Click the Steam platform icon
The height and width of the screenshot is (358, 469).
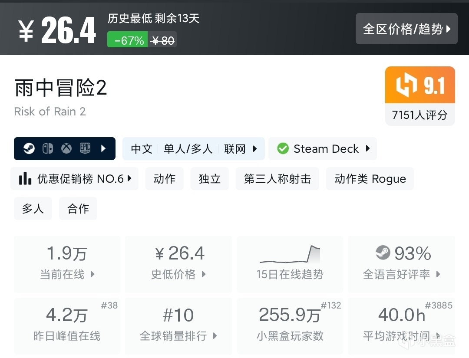click(x=30, y=149)
